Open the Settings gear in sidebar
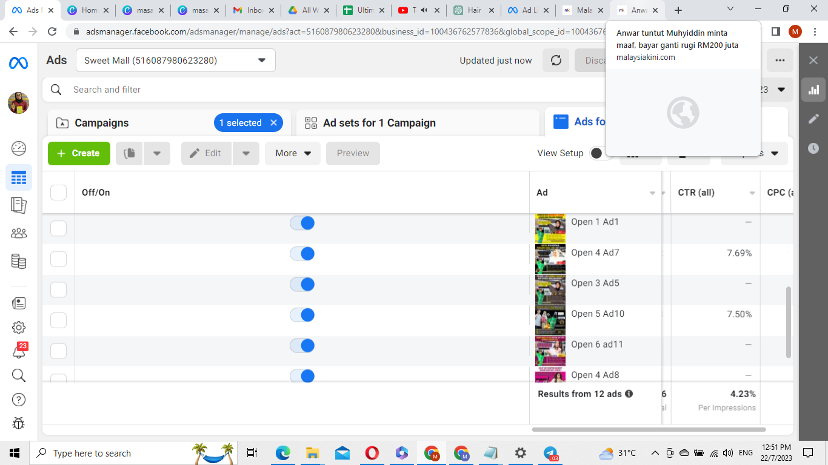Viewport: 828px width, 465px height. coord(19,328)
